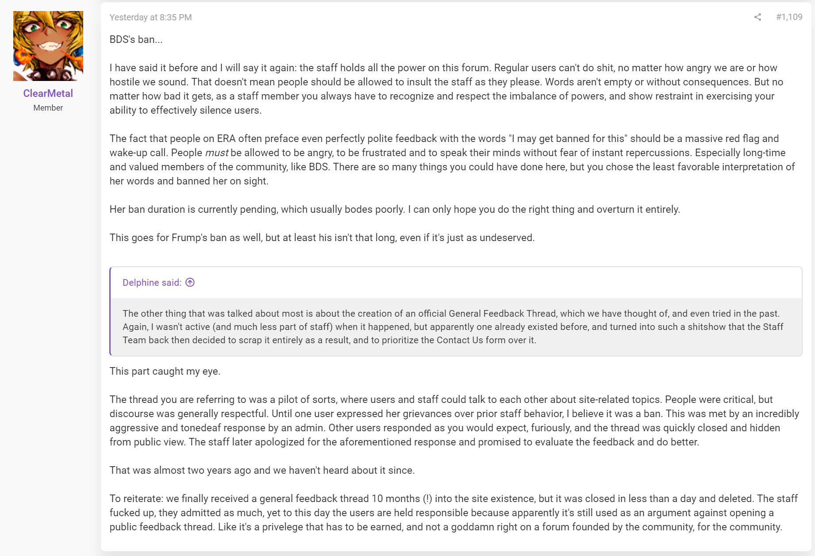Click the line This part caught my eye
This screenshot has width=815, height=556.
click(165, 371)
